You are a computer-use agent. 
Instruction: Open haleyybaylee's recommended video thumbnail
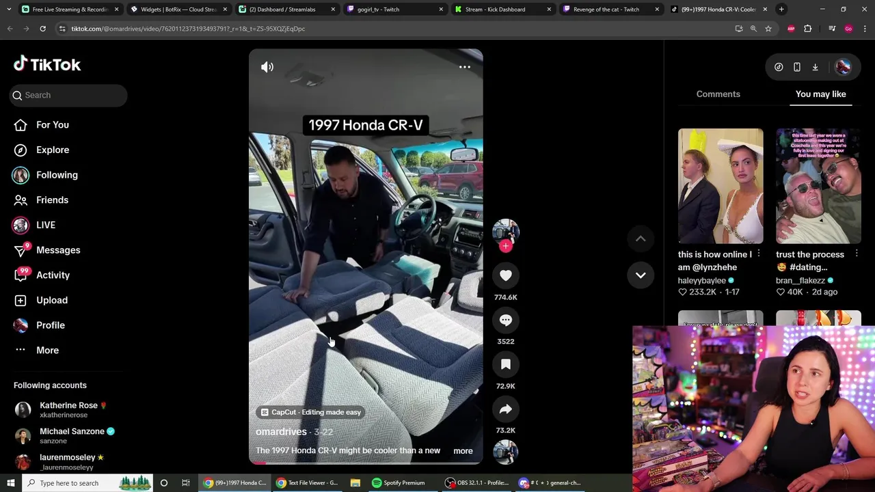click(x=721, y=186)
